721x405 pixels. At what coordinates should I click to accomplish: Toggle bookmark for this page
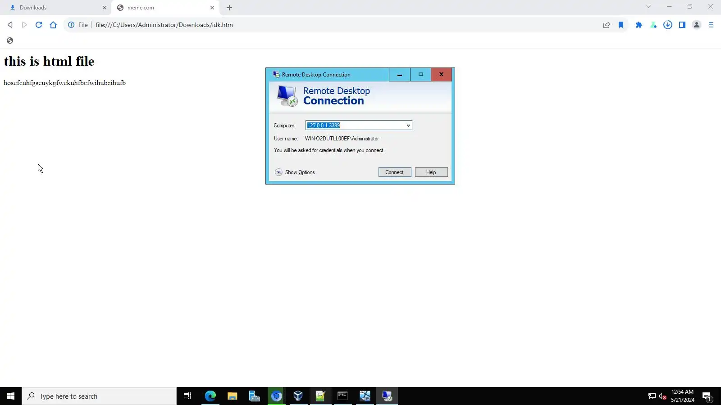pos(621,25)
